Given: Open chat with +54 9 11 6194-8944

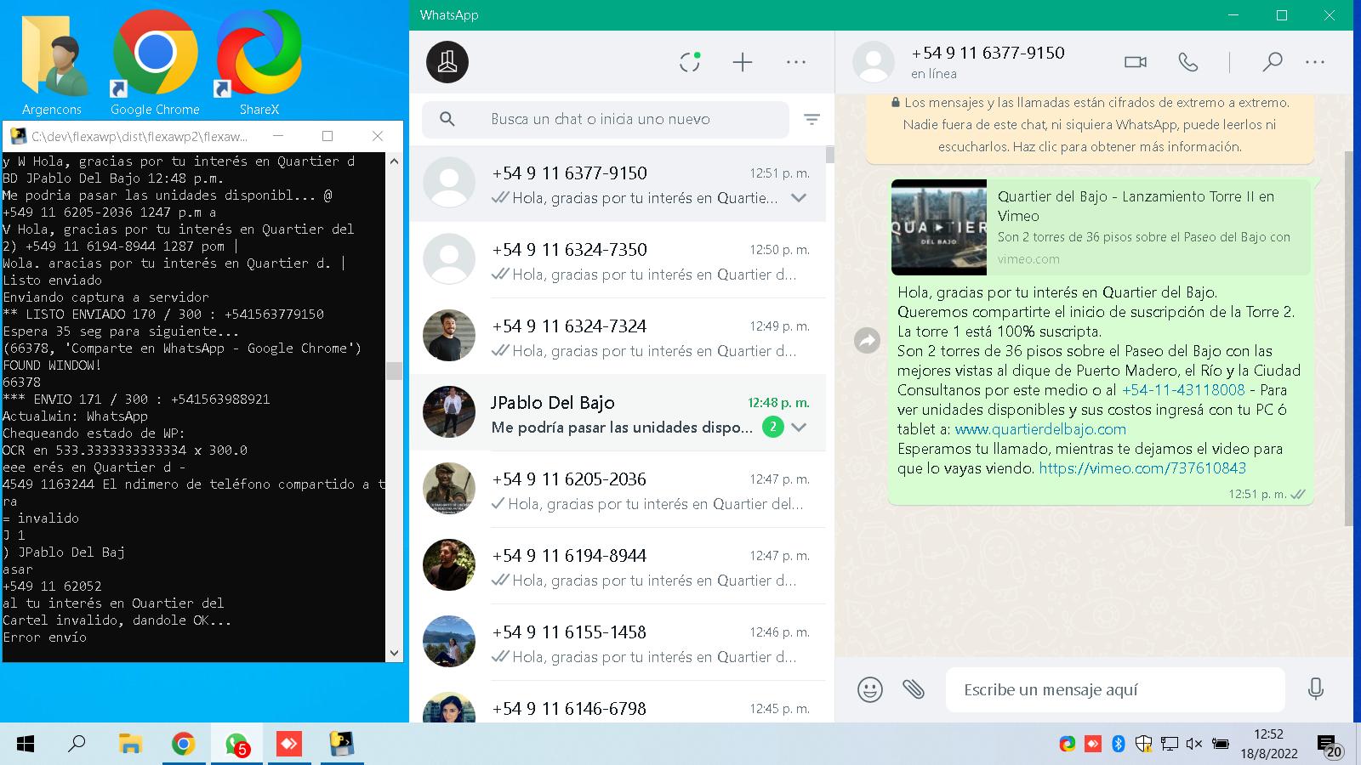Looking at the screenshot, I should pyautogui.click(x=618, y=566).
